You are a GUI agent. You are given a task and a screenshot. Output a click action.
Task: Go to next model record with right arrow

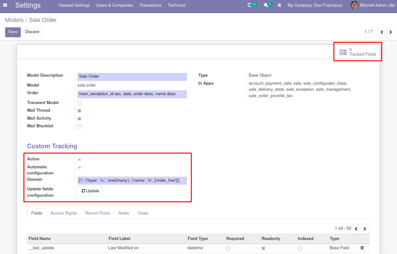(x=391, y=32)
